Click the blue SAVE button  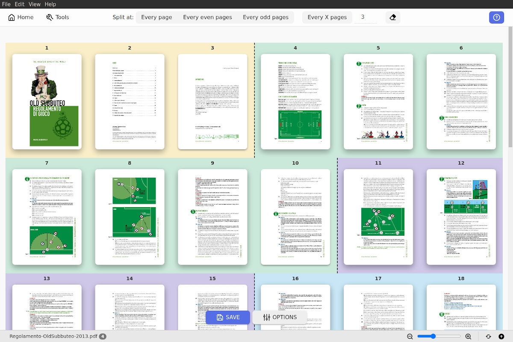tap(228, 317)
